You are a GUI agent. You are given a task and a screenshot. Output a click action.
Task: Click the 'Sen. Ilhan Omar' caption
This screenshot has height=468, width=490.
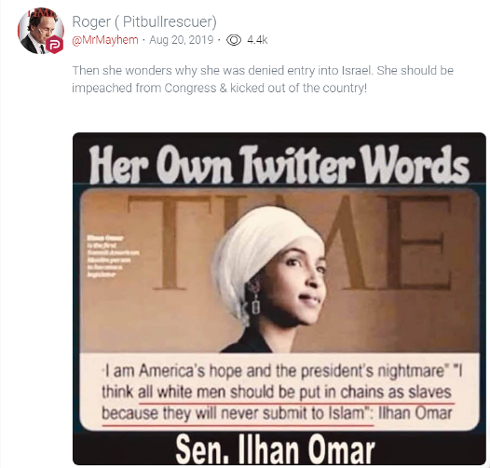pos(275,449)
